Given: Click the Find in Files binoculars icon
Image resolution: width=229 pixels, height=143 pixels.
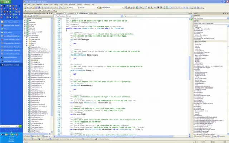Looking at the screenshot, I should tap(101, 8).
